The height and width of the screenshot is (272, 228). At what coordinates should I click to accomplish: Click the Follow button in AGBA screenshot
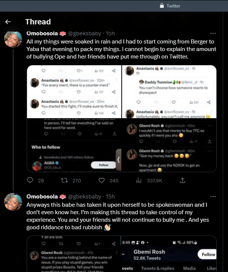point(103,165)
